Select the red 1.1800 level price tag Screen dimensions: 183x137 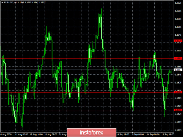tap(178, 92)
